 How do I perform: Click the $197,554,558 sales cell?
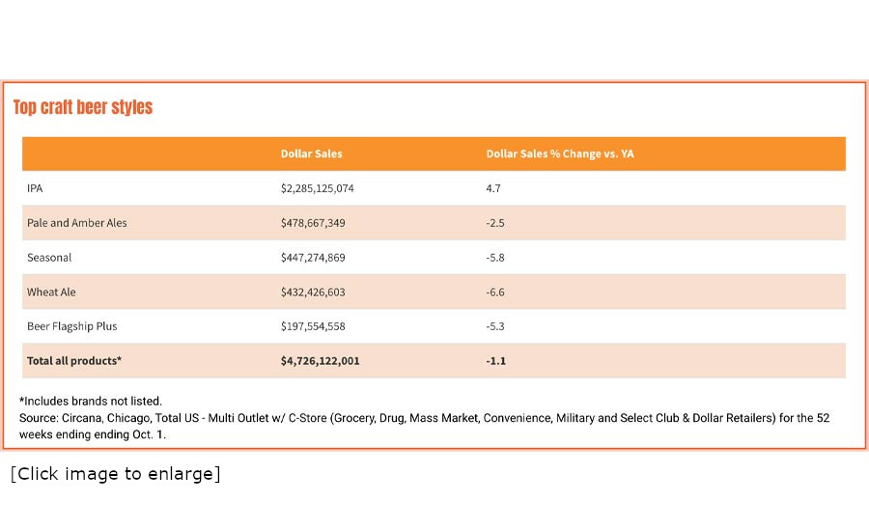pos(313,326)
